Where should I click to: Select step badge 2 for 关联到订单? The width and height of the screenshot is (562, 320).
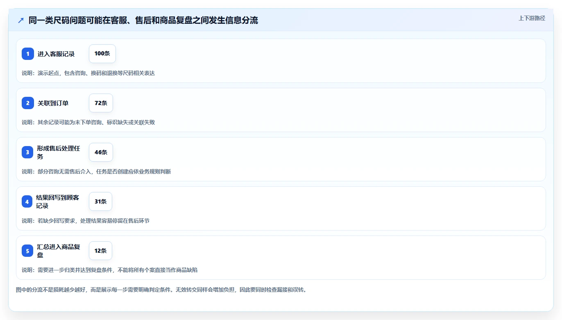point(28,103)
